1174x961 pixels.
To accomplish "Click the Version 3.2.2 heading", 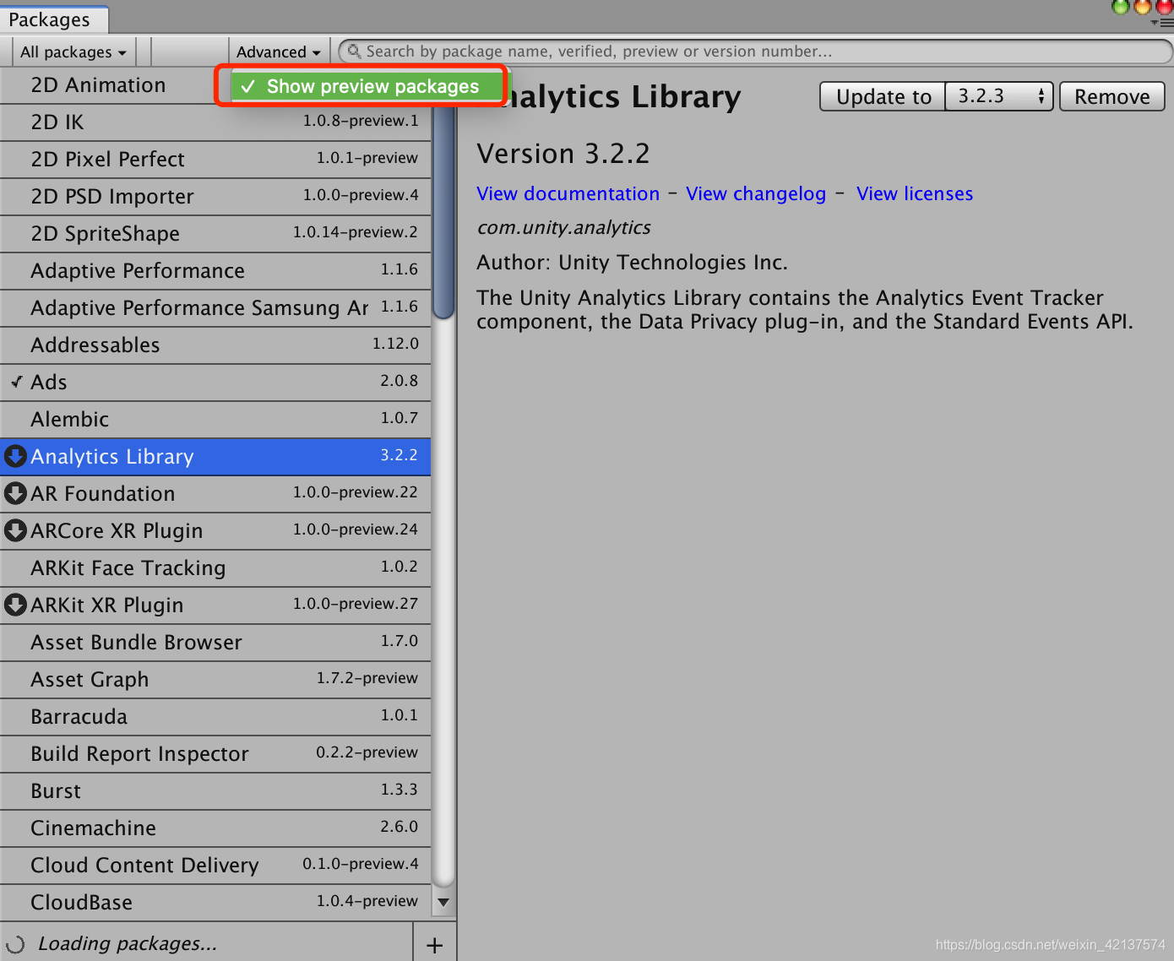I will 563,154.
